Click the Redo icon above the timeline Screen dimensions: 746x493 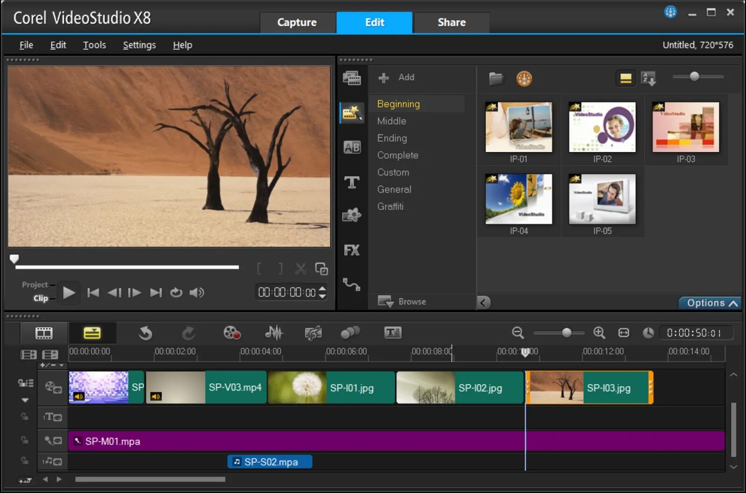point(188,333)
